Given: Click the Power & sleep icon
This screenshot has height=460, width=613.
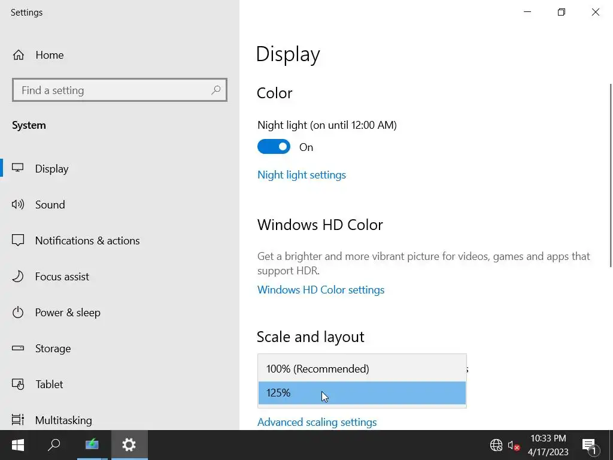Looking at the screenshot, I should pos(17,313).
